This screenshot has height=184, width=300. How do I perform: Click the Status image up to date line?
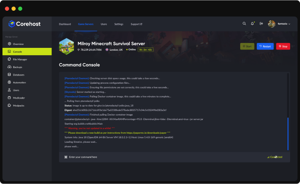99,106
